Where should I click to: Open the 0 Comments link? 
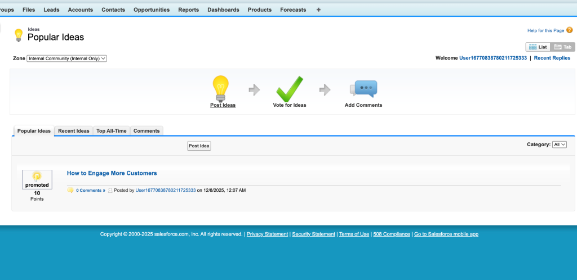point(91,191)
